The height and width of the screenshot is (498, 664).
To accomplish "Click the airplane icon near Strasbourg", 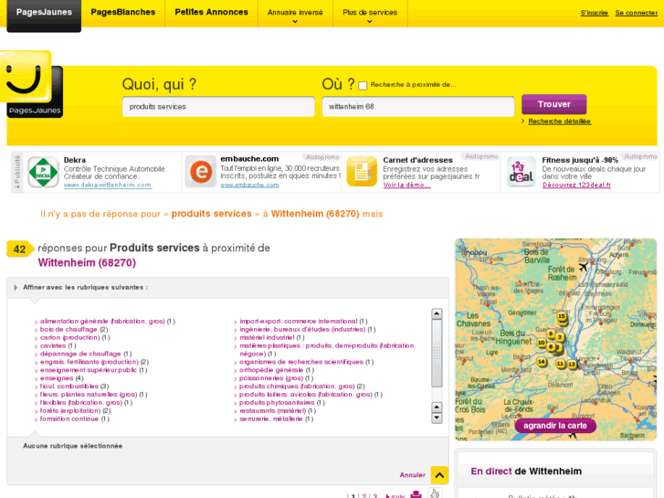I will [x=584, y=267].
